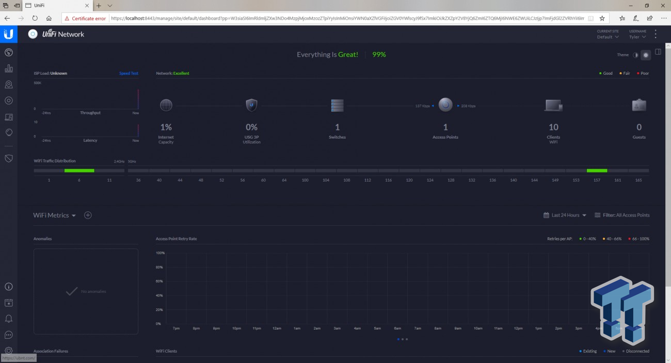Click the Filter: All Access Points button
Image resolution: width=671 pixels, height=363 pixels.
click(622, 215)
